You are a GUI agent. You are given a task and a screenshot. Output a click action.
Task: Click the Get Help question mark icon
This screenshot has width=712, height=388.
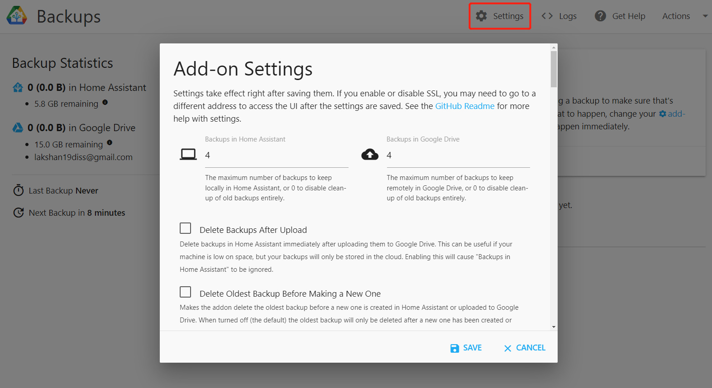click(600, 16)
